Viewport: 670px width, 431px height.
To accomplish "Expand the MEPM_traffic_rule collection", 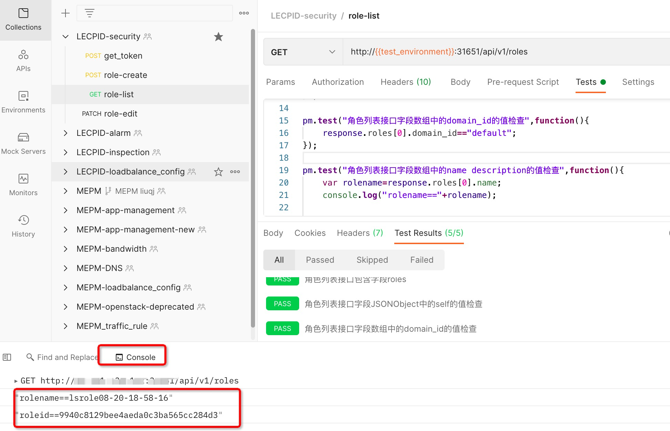I will tap(65, 326).
